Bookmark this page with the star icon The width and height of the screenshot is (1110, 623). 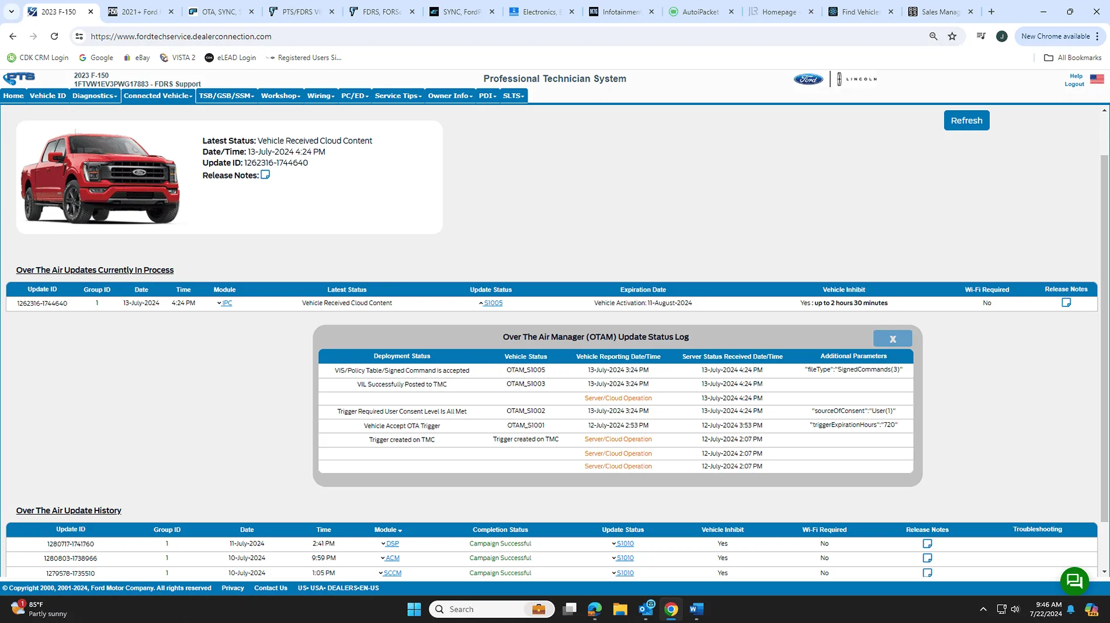click(952, 36)
